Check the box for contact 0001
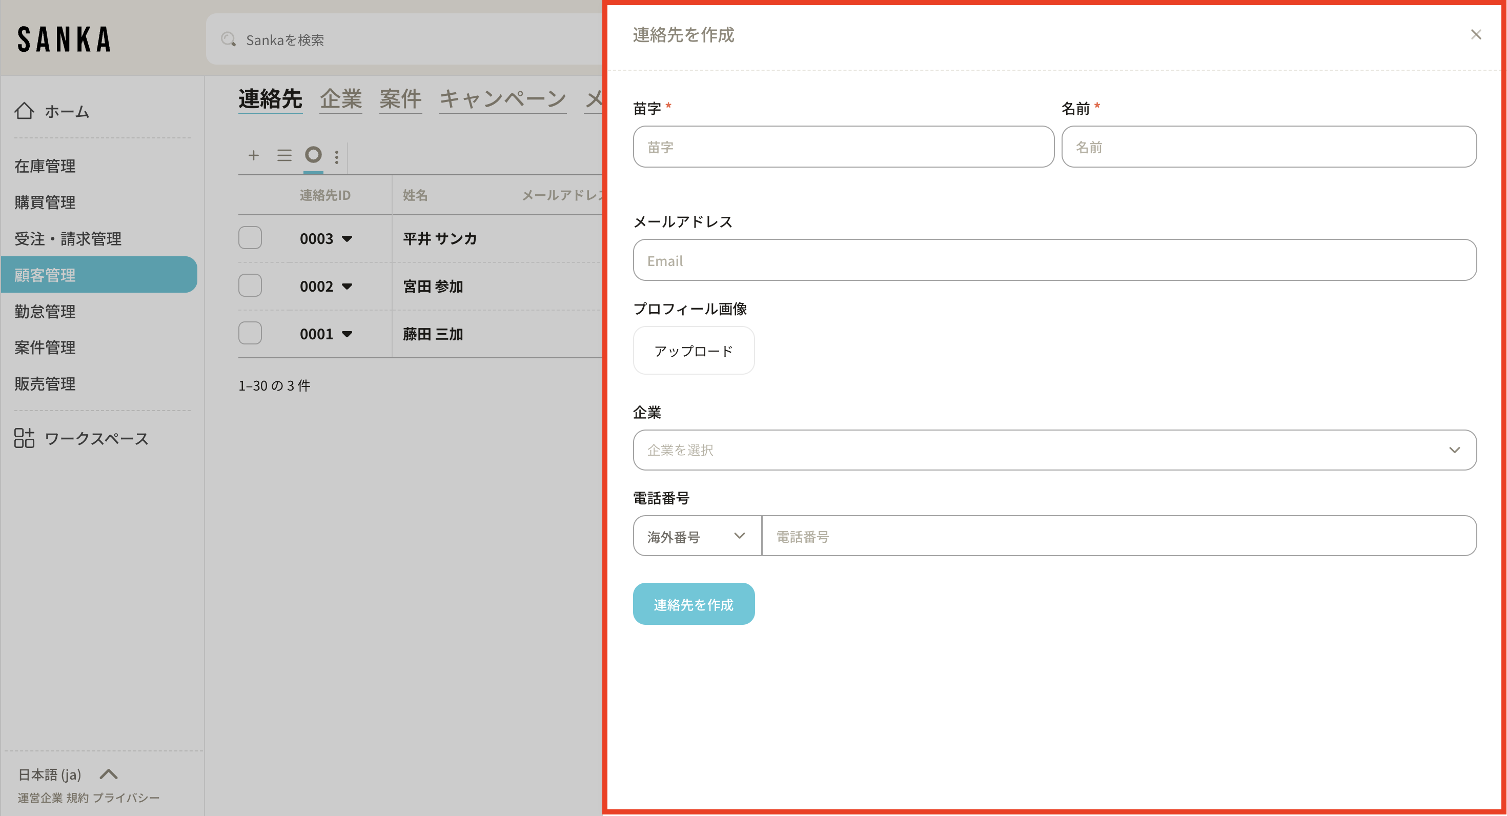This screenshot has width=1507, height=816. pos(250,333)
